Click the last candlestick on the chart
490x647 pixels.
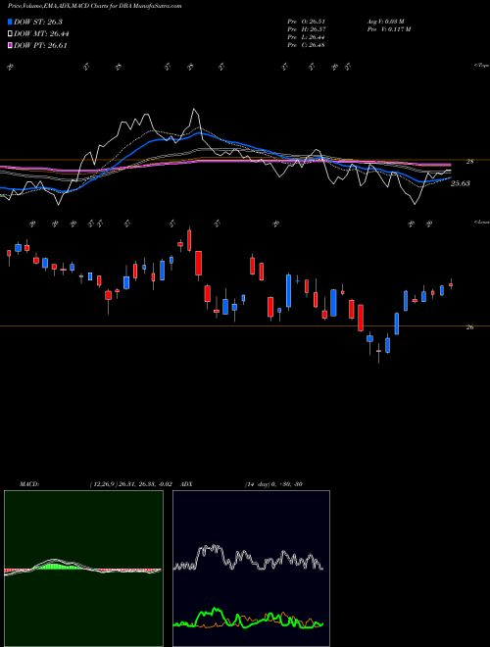[x=451, y=284]
